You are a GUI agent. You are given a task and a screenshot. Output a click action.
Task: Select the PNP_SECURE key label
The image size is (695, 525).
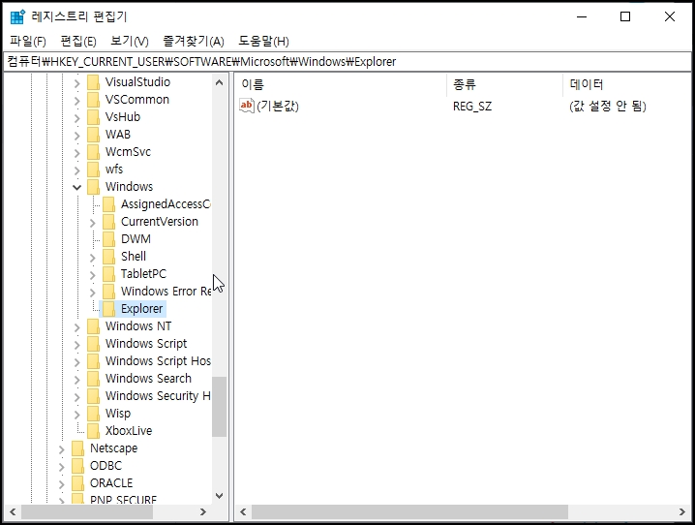[124, 499]
